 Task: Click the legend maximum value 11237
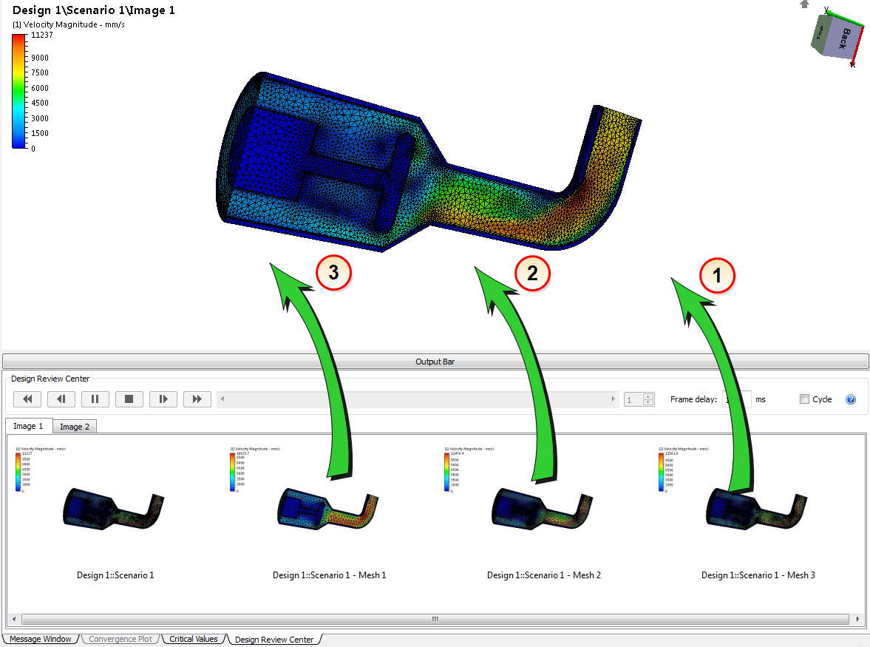[x=41, y=35]
